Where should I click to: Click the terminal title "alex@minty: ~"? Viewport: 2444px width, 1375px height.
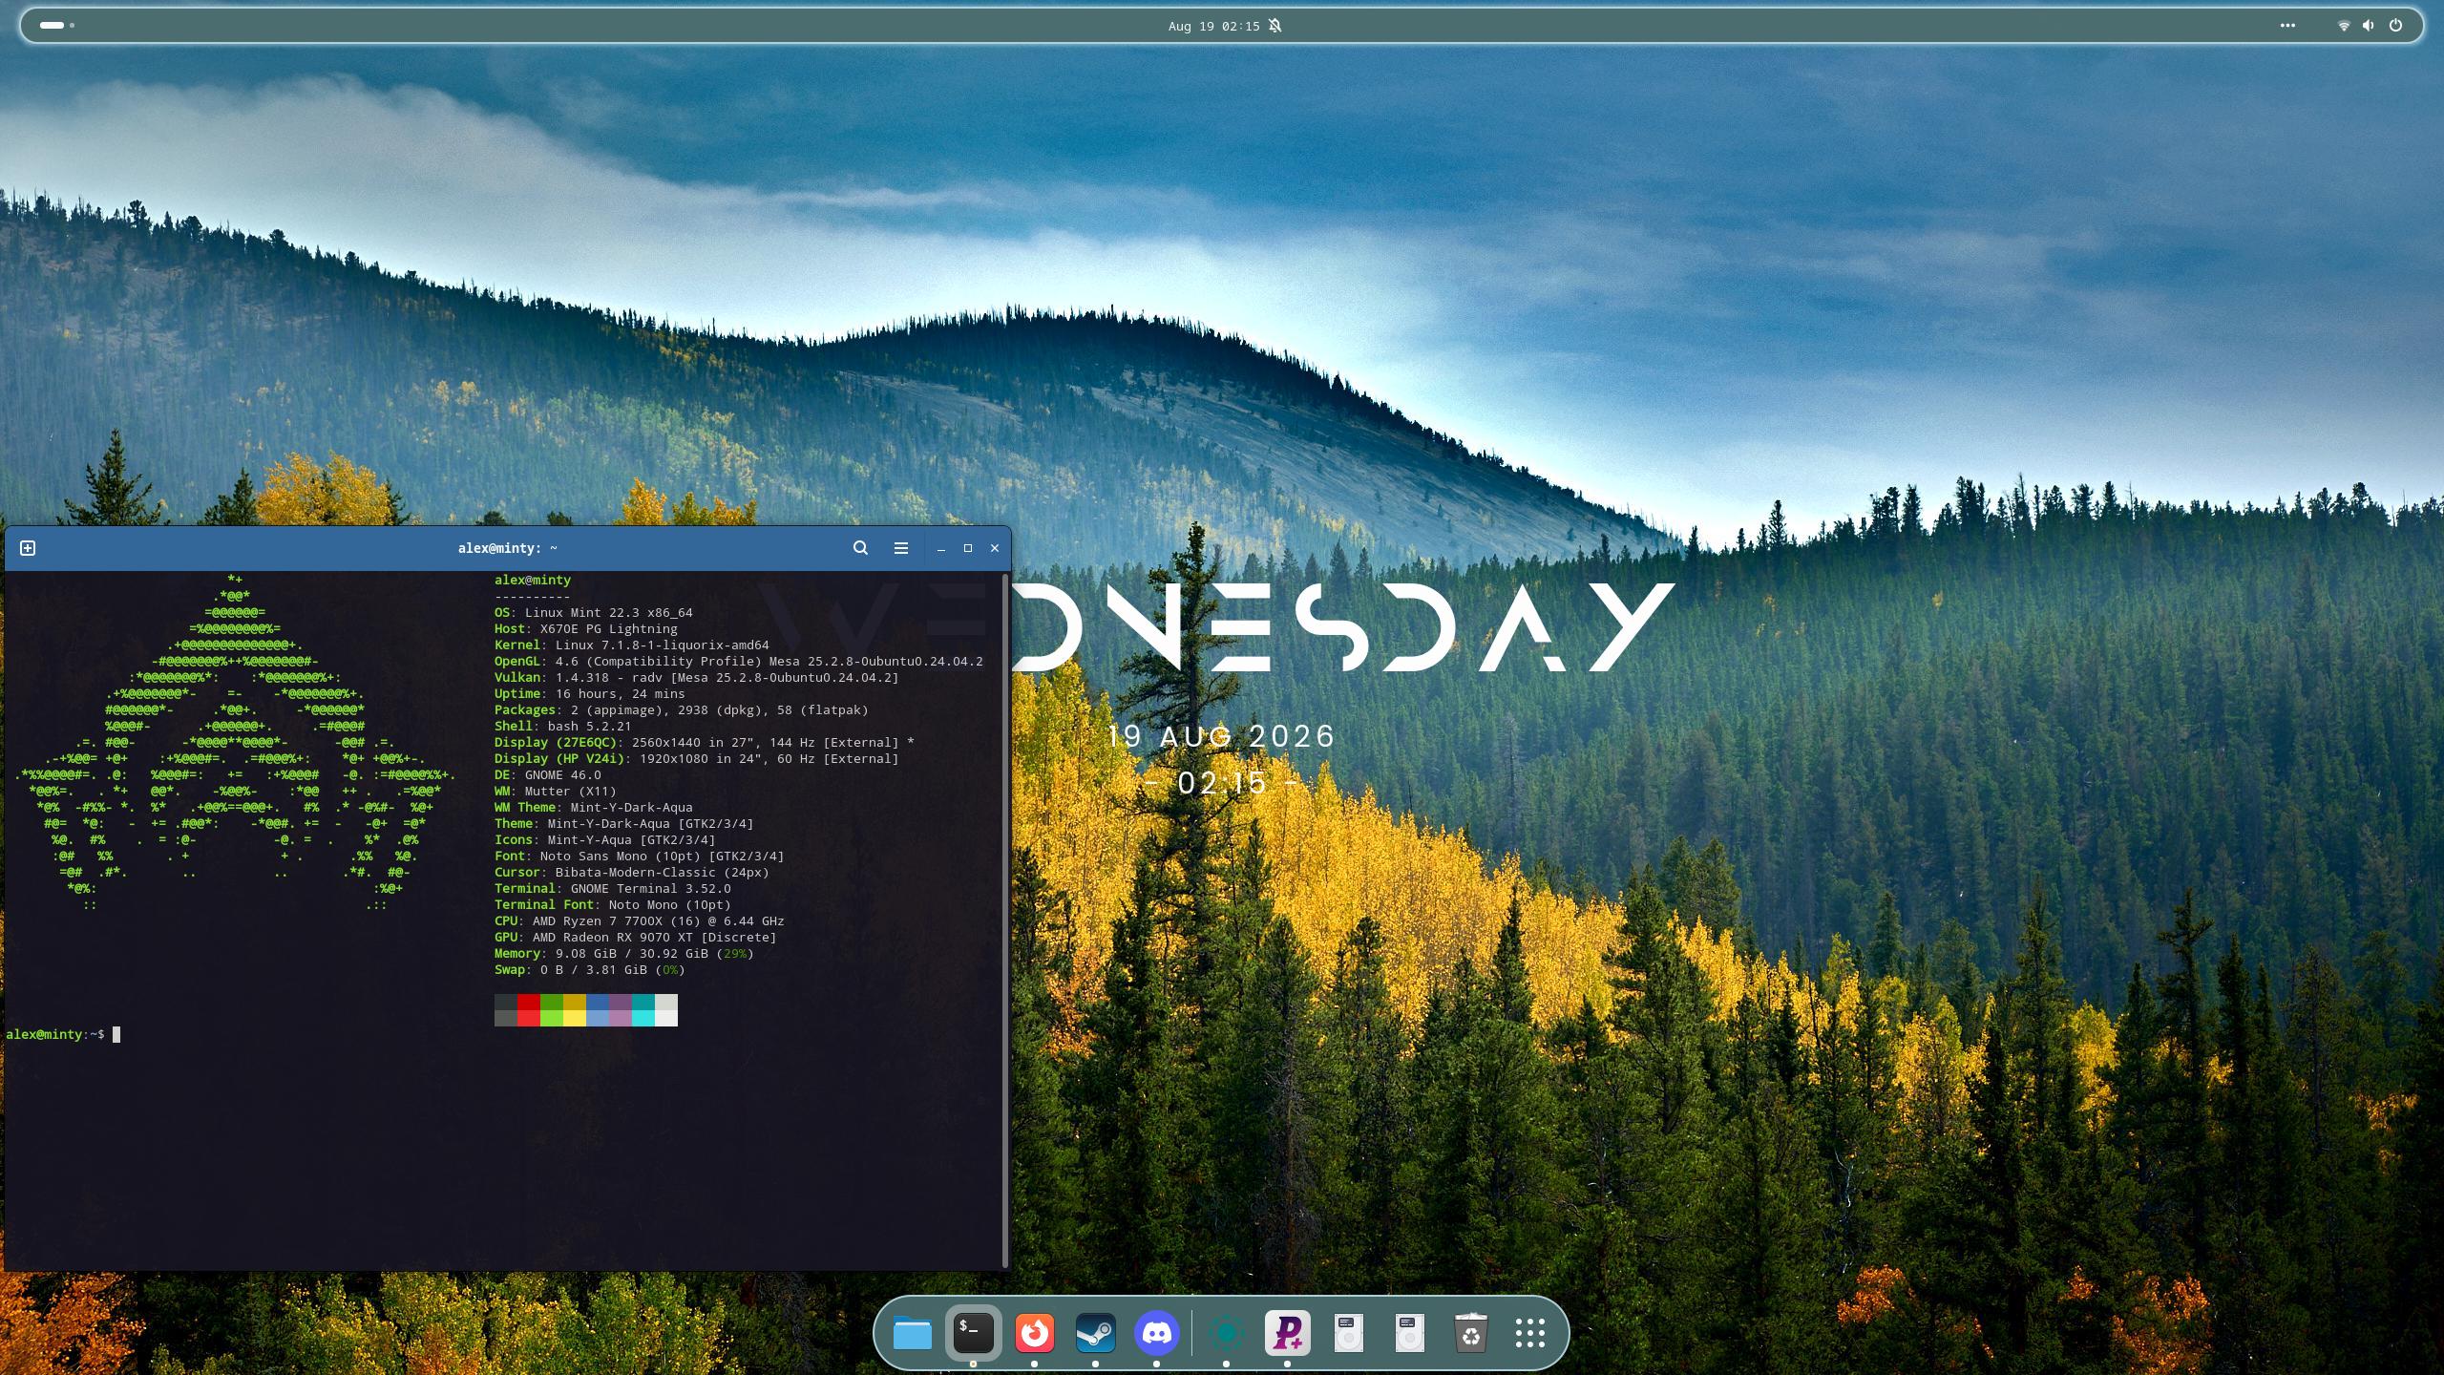click(508, 548)
